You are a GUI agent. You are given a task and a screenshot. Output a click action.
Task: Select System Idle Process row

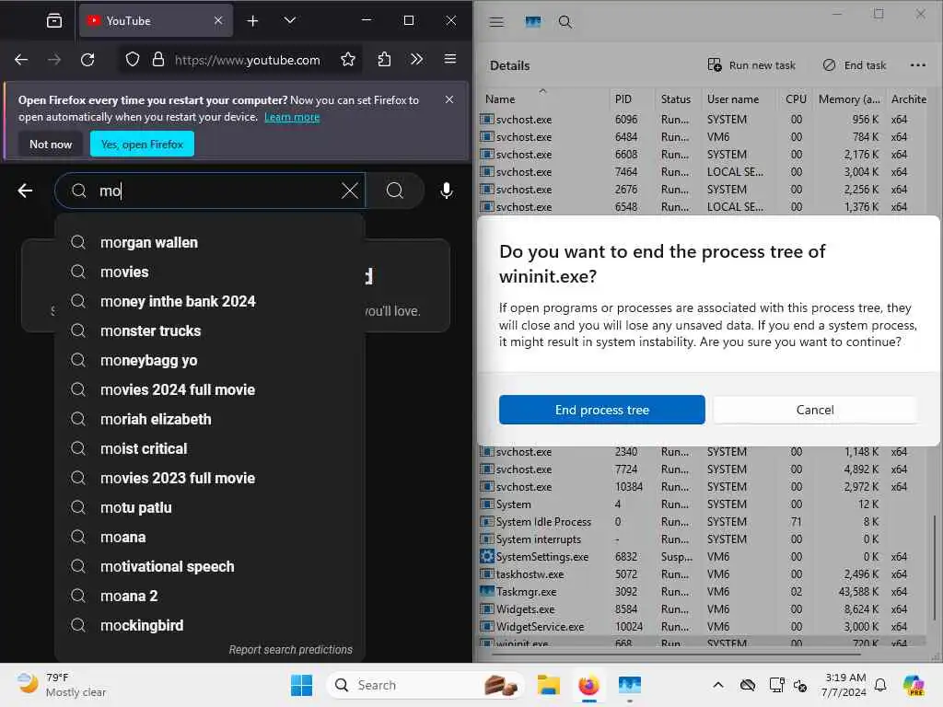(x=703, y=522)
